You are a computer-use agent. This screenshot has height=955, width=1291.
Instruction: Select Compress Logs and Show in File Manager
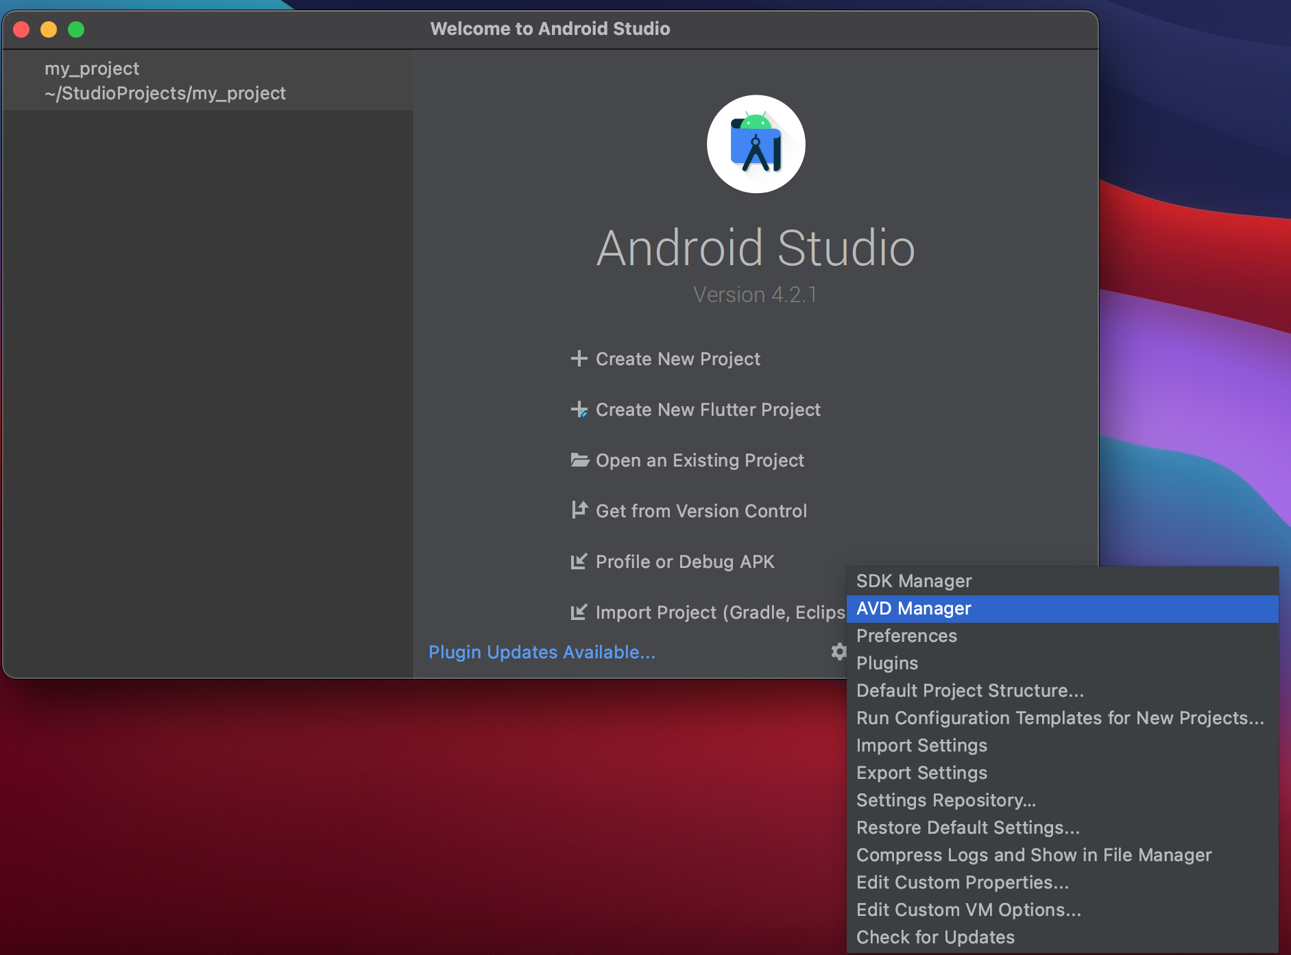1063,855
